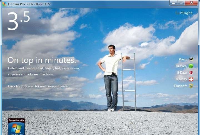Viewport: 200px width, 135px height.
Task: Click the Prevx eye icon
Action: (191, 59)
